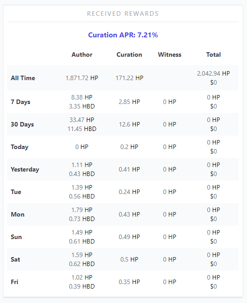Select the Today row label
Viewport: 247px width, 303px height.
point(19,147)
